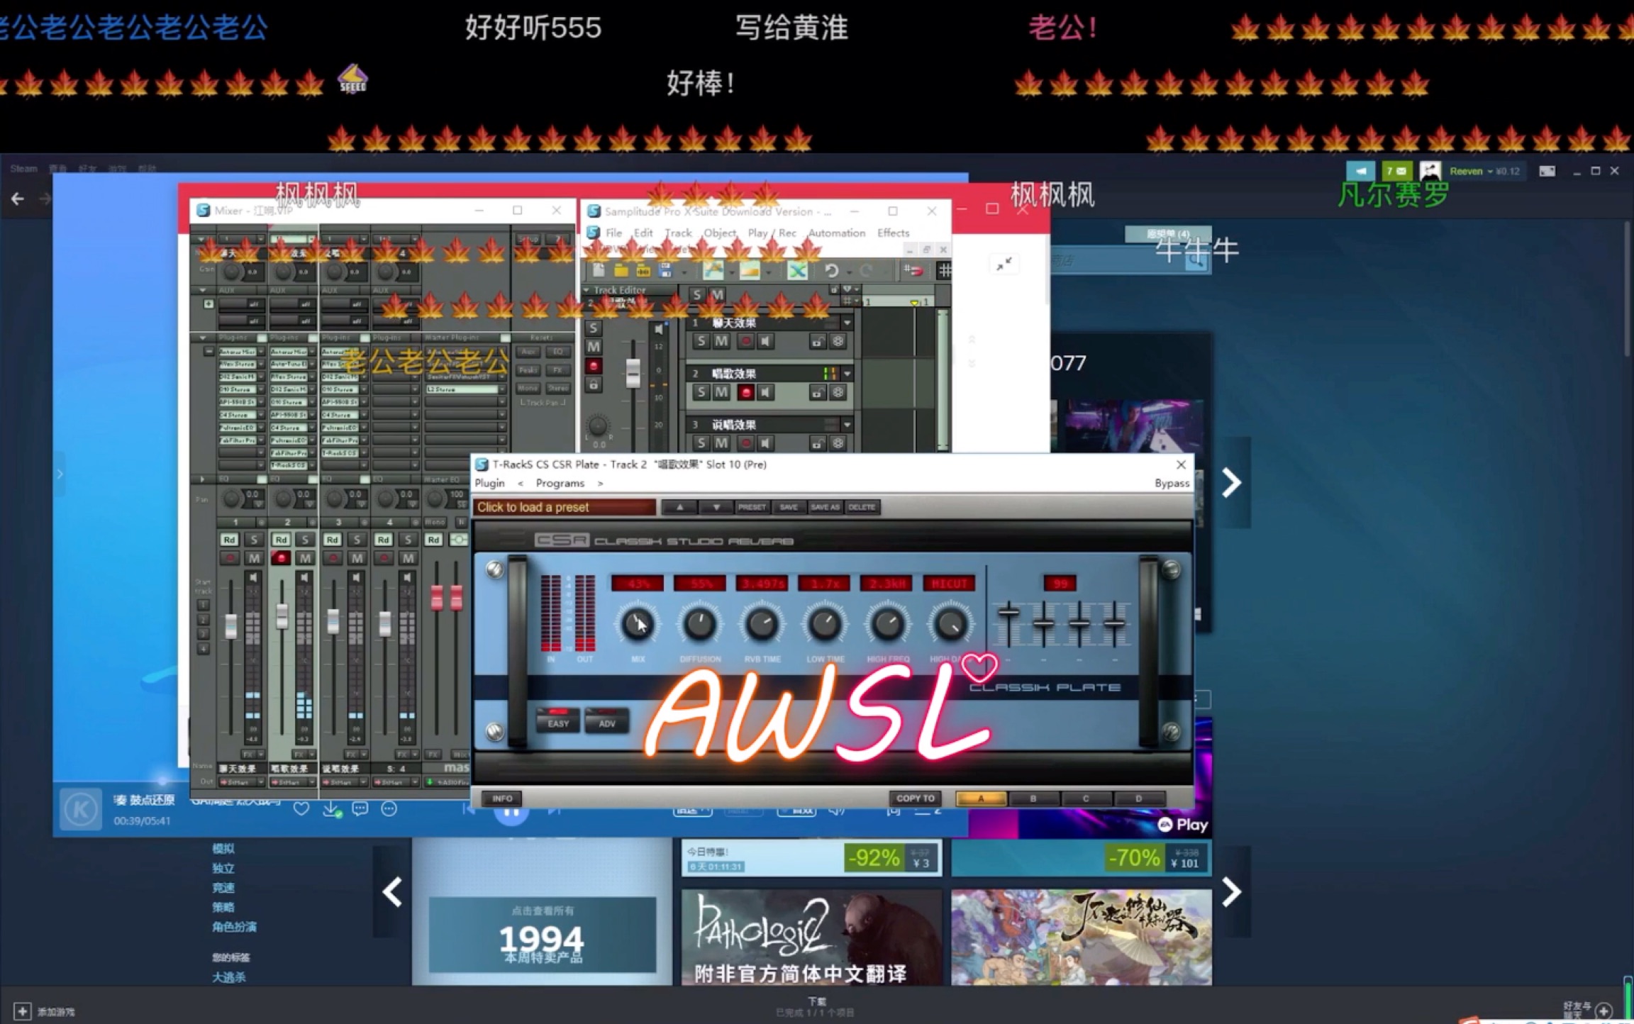1634x1024 pixels.
Task: Open Automation menu in Samplitude
Action: [837, 233]
